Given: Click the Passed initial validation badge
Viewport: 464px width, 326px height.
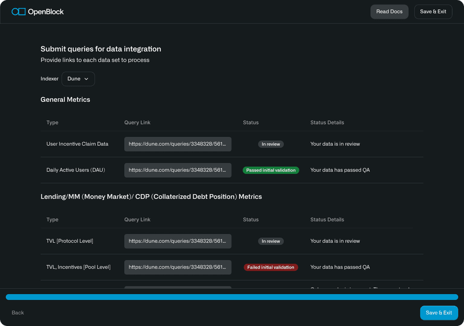Looking at the screenshot, I should pos(271,170).
